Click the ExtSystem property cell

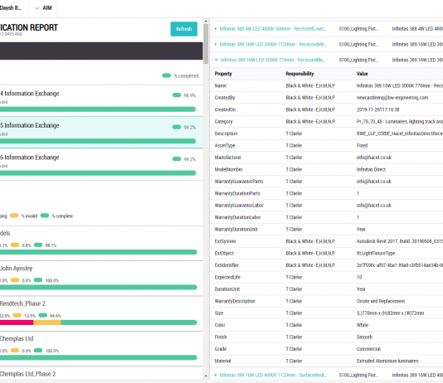pyautogui.click(x=225, y=241)
